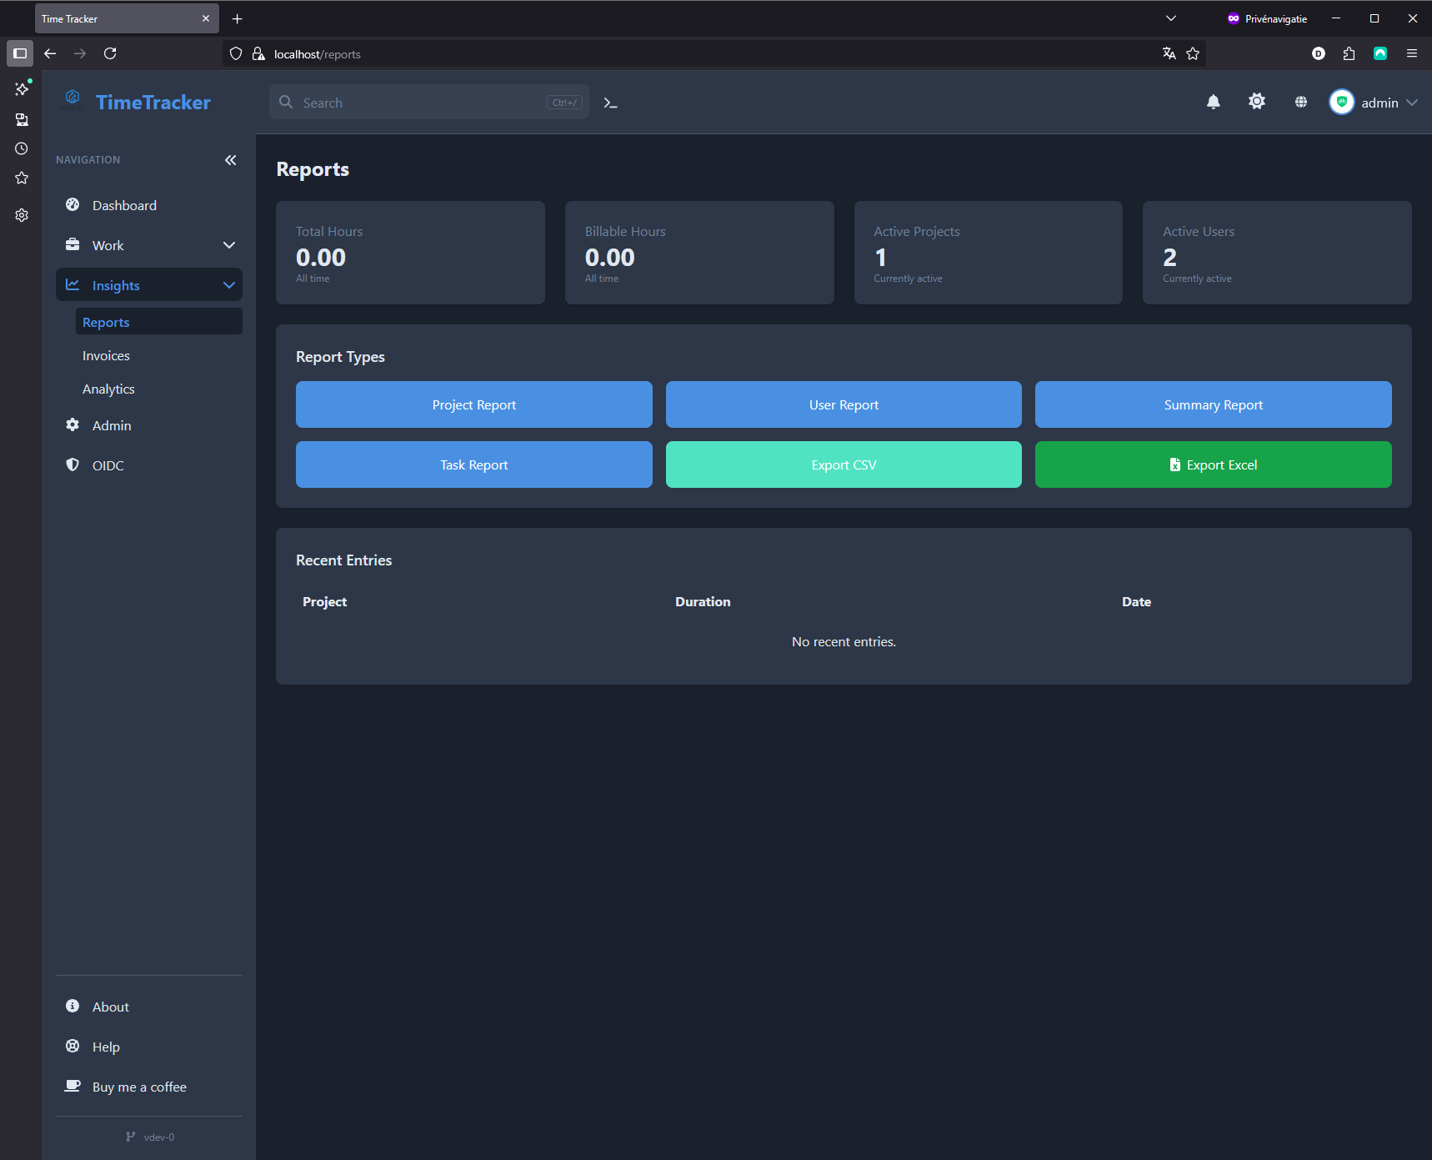Bookmark this page with the star icon
Image resolution: width=1432 pixels, height=1160 pixels.
pyautogui.click(x=1193, y=53)
